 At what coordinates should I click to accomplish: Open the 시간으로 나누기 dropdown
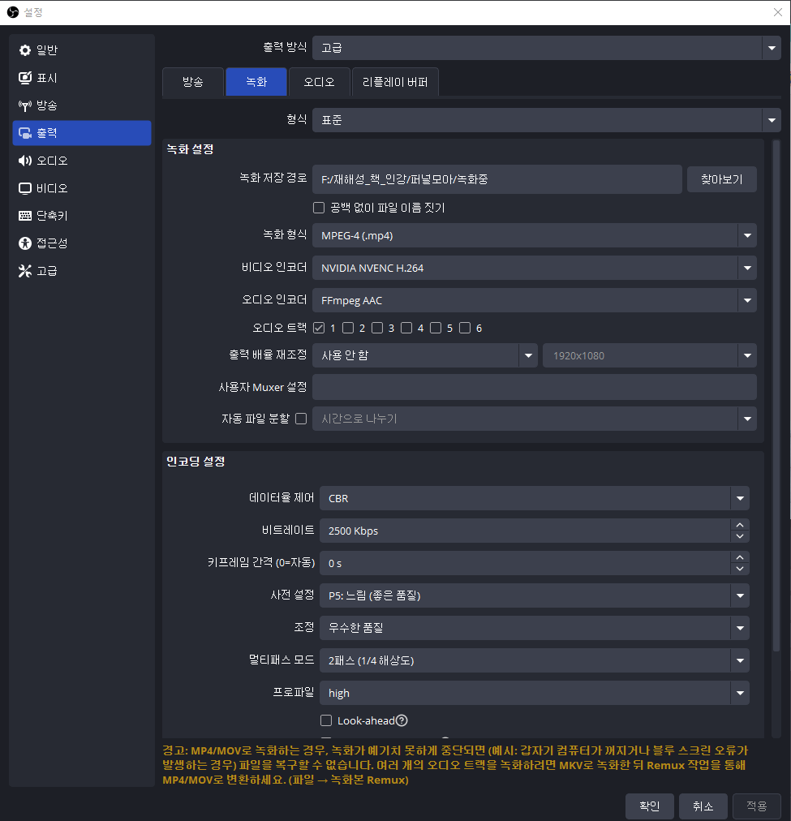pos(535,419)
